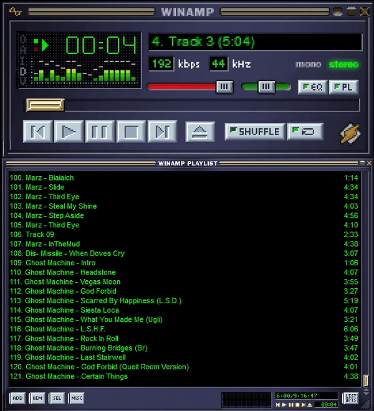Select '109. Ghost Machine - Intro'
The width and height of the screenshot is (374, 411).
point(184,263)
